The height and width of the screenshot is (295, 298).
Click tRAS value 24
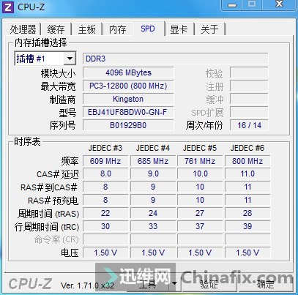point(153,213)
